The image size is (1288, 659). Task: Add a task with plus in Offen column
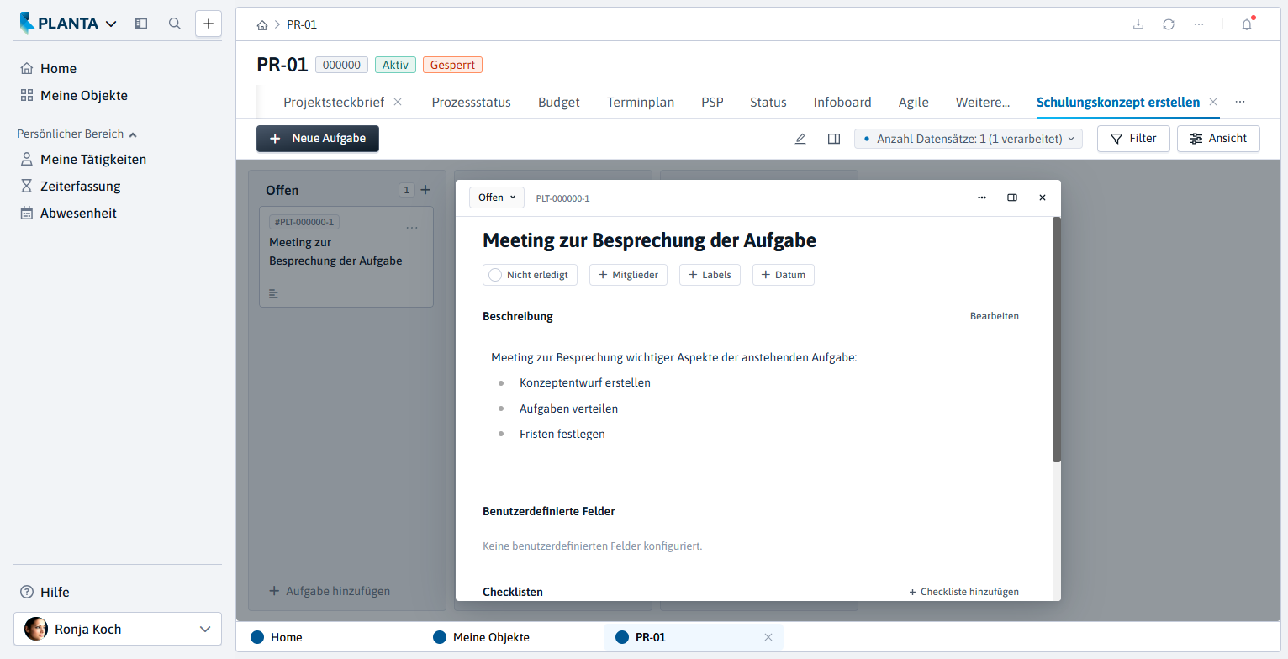pyautogui.click(x=425, y=190)
